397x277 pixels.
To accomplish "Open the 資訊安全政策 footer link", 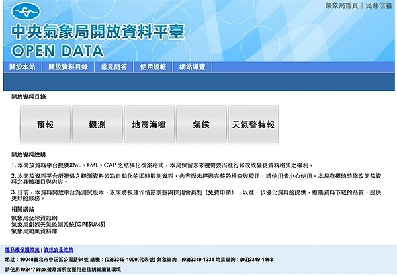I will 58,250.
